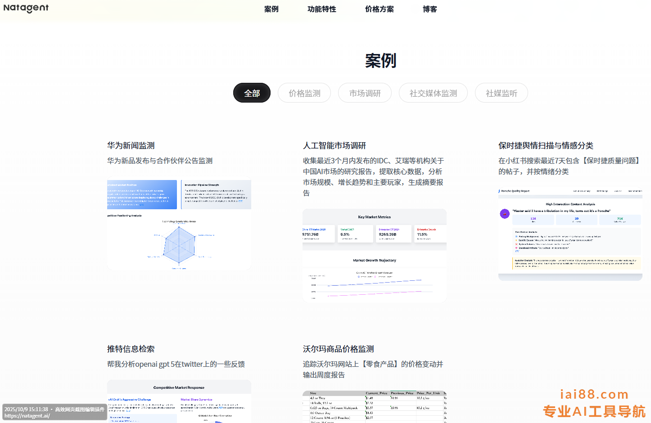Open the 价格方案 pricing page
Viewport: 651px width, 423px height.
379,9
